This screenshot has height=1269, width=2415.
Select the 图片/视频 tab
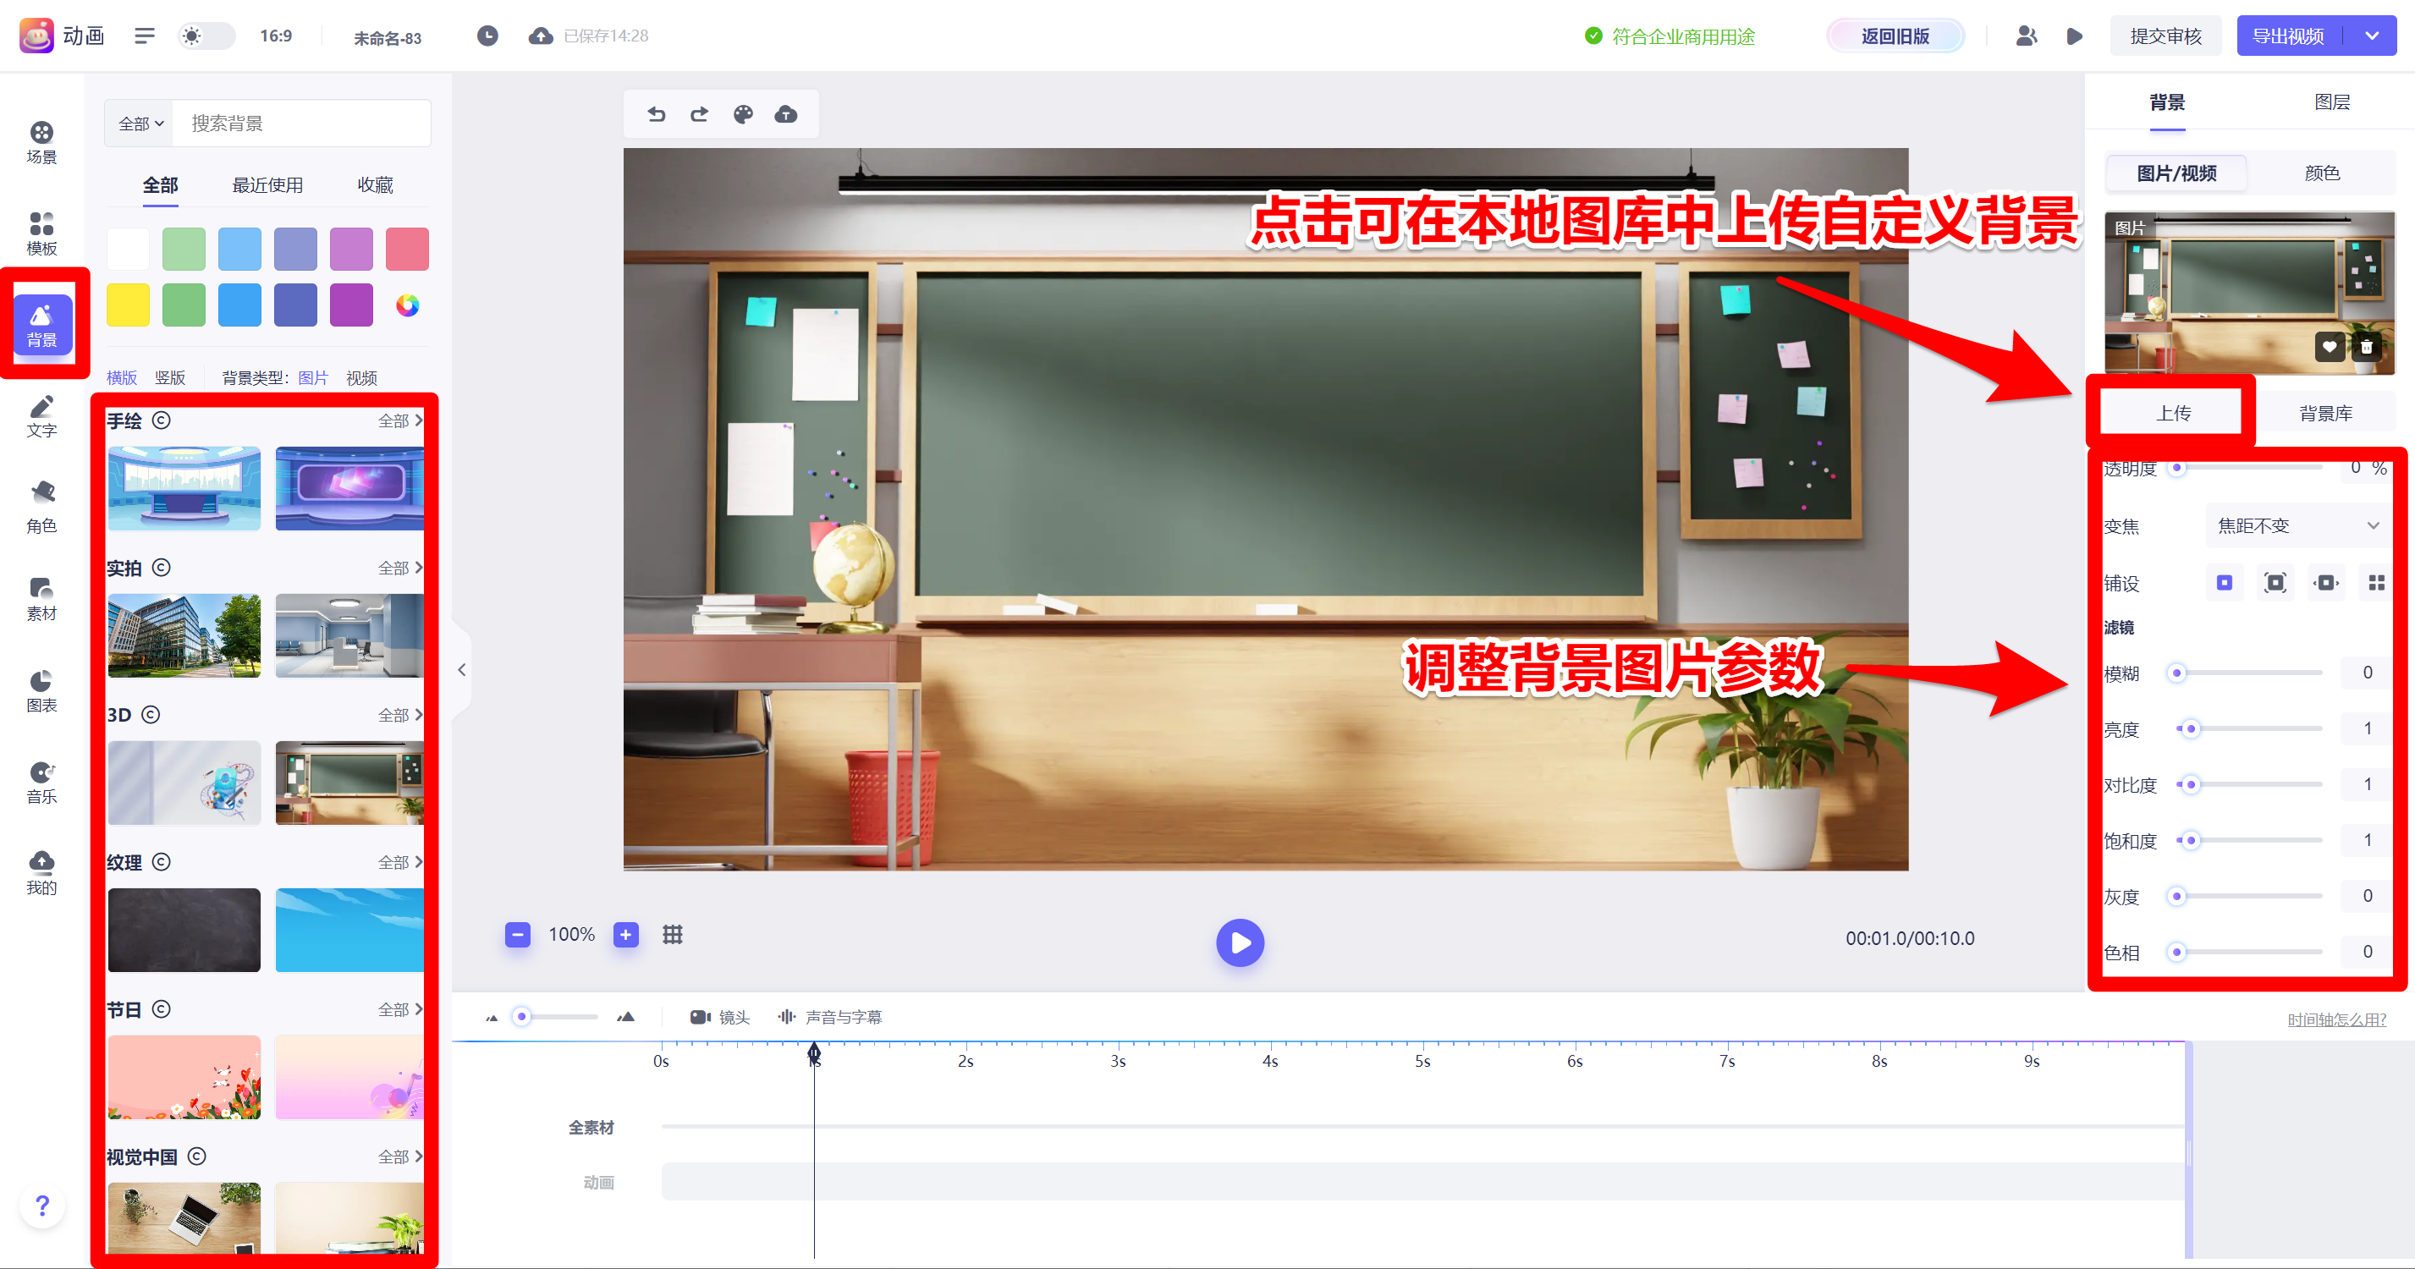click(x=2176, y=173)
